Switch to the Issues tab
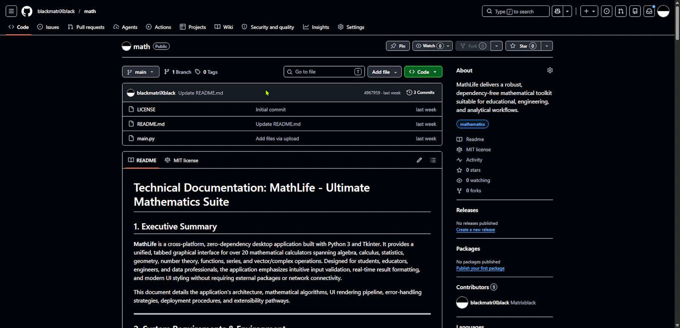Screen dimensions: 680x328 pyautogui.click(x=48, y=27)
